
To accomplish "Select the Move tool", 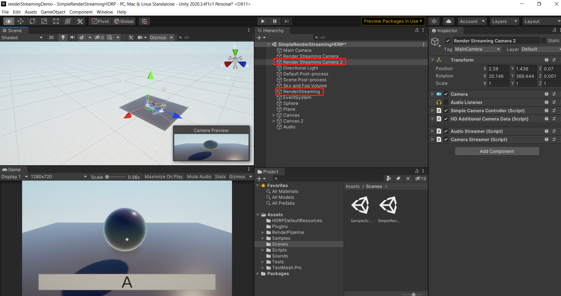I will tap(21, 21).
